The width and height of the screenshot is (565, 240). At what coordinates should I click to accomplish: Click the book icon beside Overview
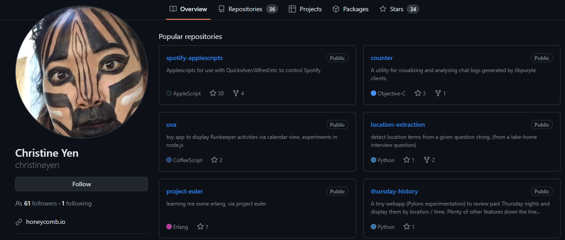click(x=173, y=9)
